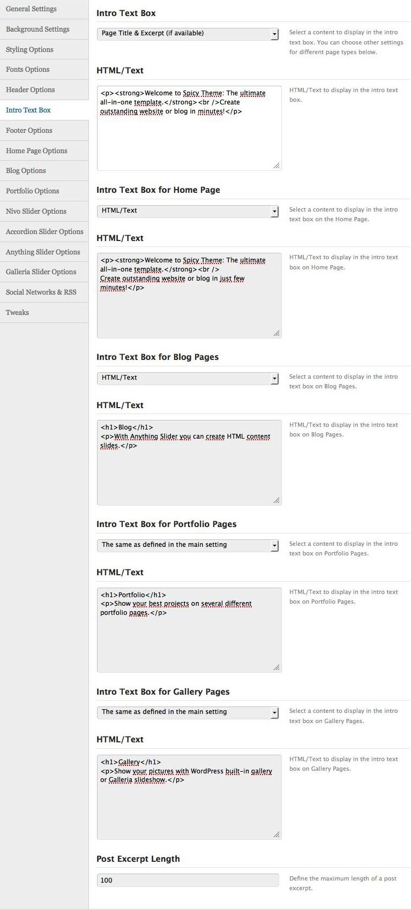Focus the Blog Pages HTML textarea

[x=189, y=463]
